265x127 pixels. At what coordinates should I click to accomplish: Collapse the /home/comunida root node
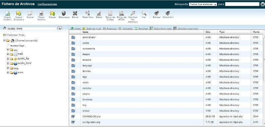(x=4, y=40)
